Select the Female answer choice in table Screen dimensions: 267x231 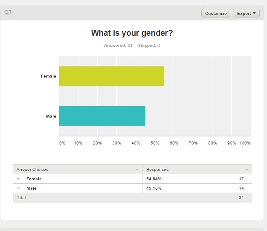(x=34, y=179)
